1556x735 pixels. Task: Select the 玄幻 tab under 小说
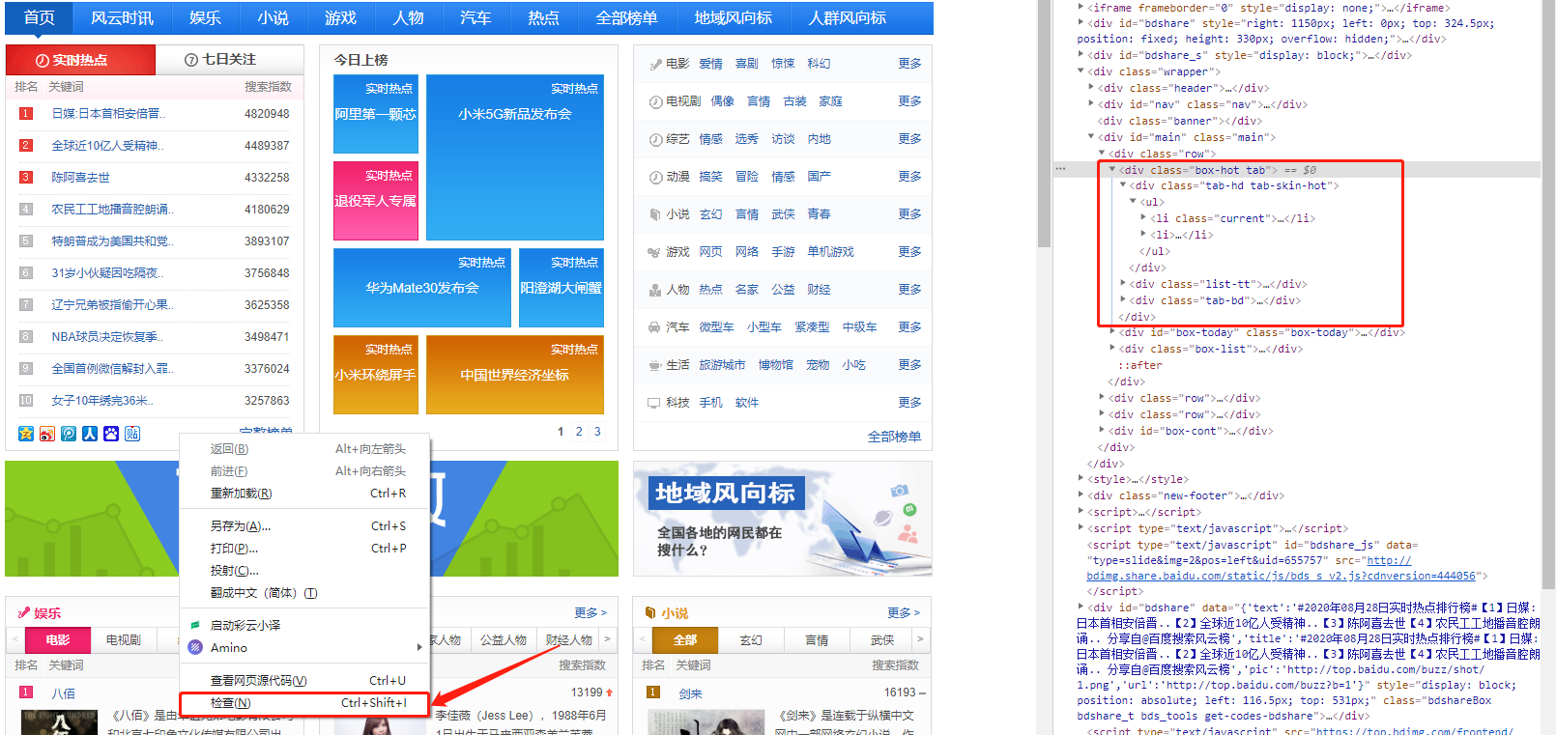[751, 640]
